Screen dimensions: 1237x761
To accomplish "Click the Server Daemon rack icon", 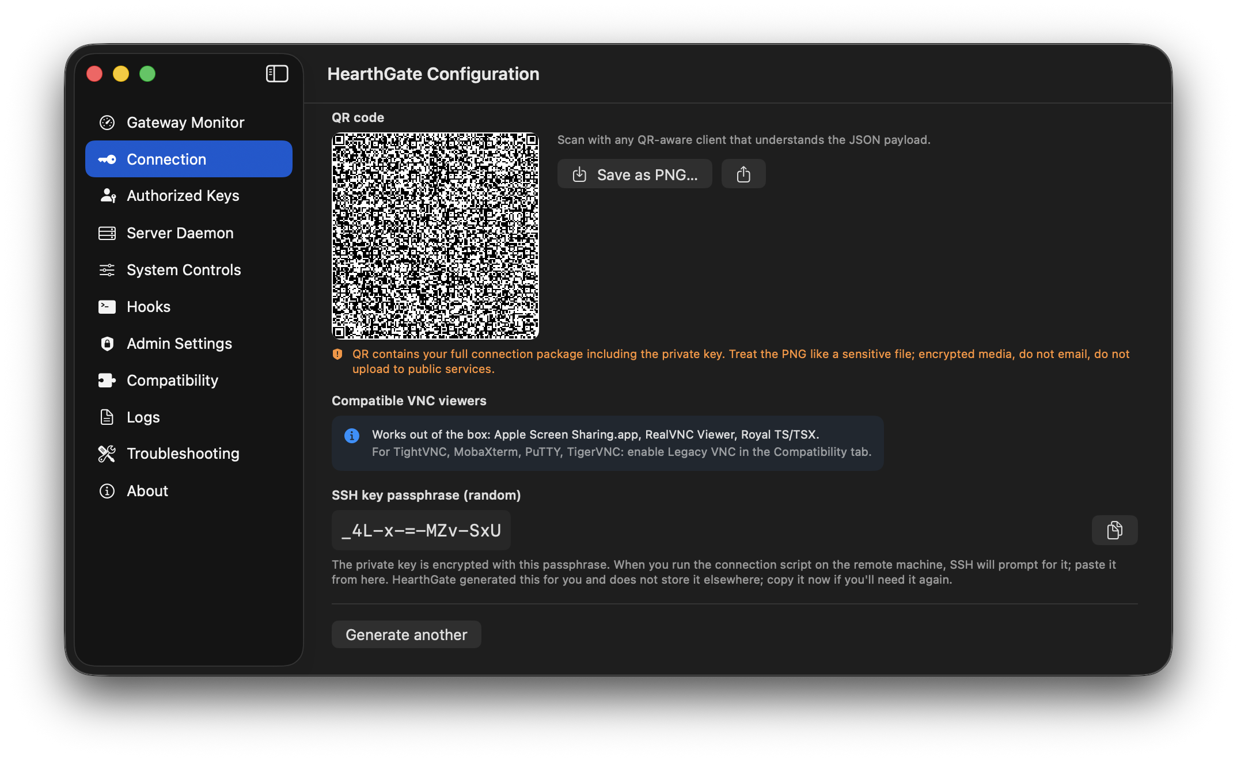I will (107, 233).
